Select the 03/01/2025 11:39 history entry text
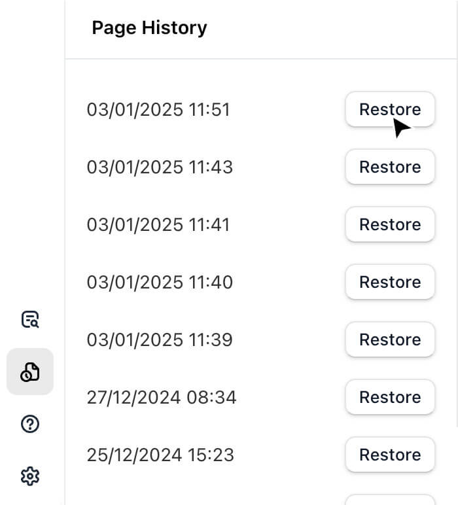The width and height of the screenshot is (458, 505). [160, 340]
